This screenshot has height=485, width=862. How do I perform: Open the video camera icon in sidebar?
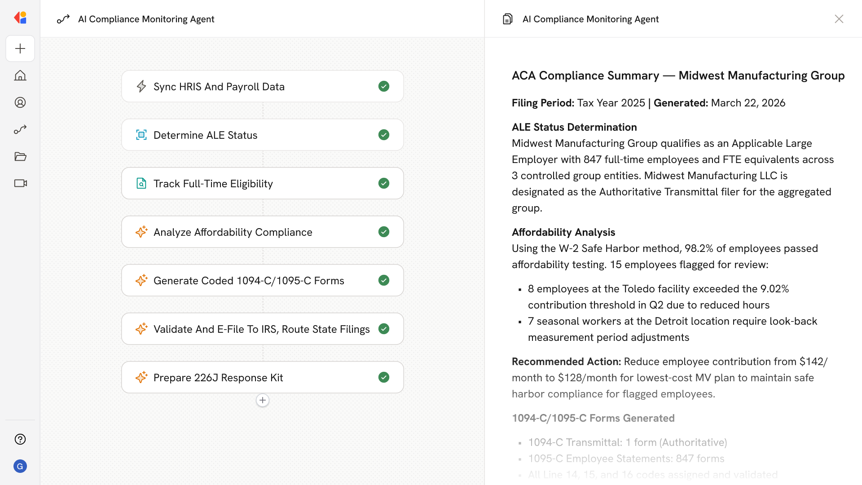20,183
